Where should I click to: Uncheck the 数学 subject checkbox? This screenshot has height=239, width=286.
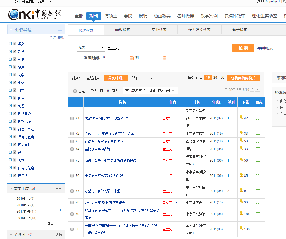[x=15, y=52]
